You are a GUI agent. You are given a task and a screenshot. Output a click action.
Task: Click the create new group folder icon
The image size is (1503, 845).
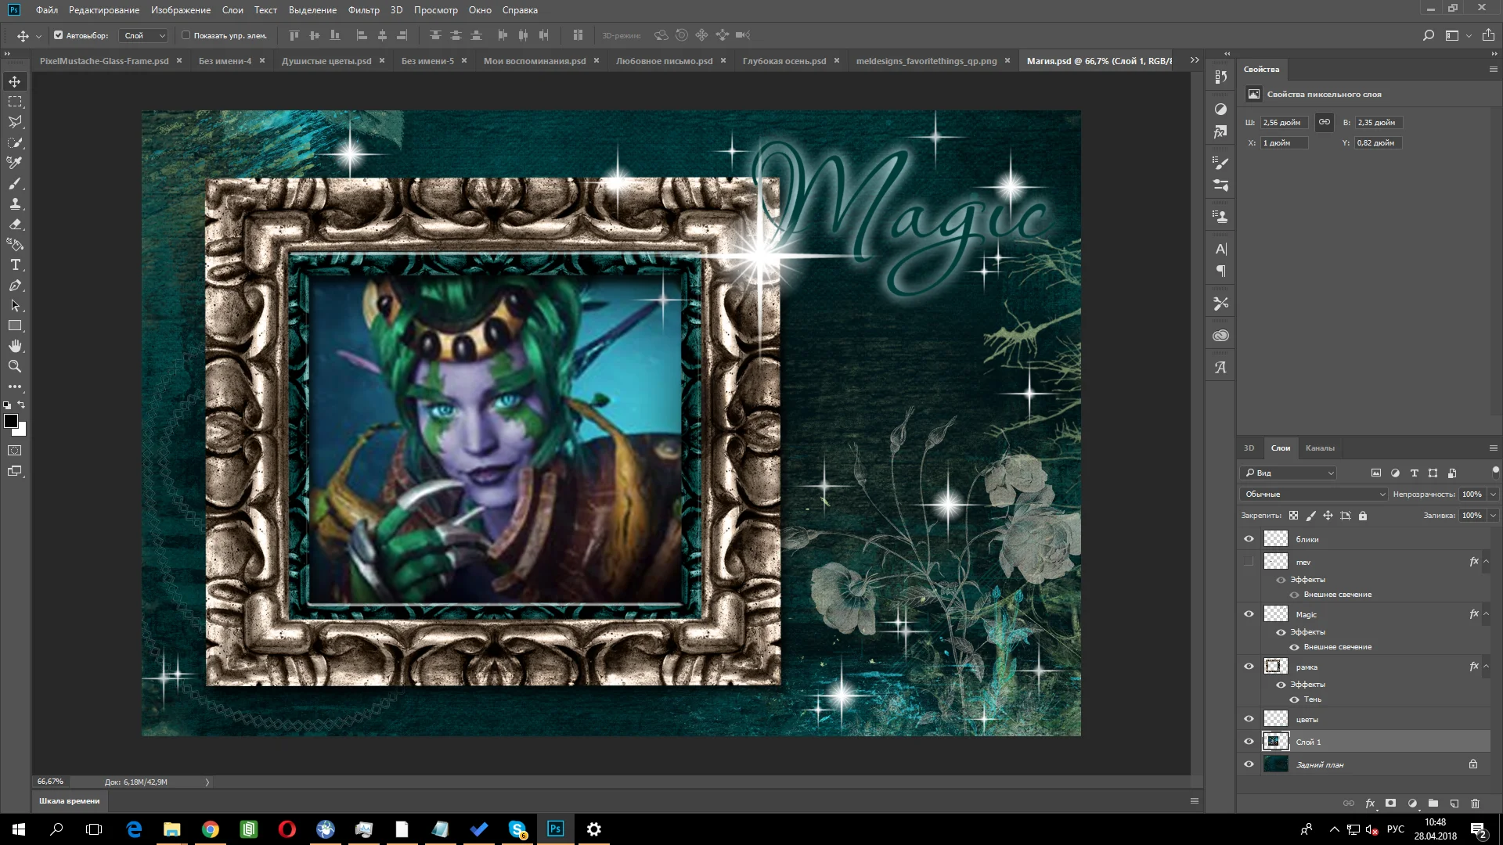tap(1433, 804)
